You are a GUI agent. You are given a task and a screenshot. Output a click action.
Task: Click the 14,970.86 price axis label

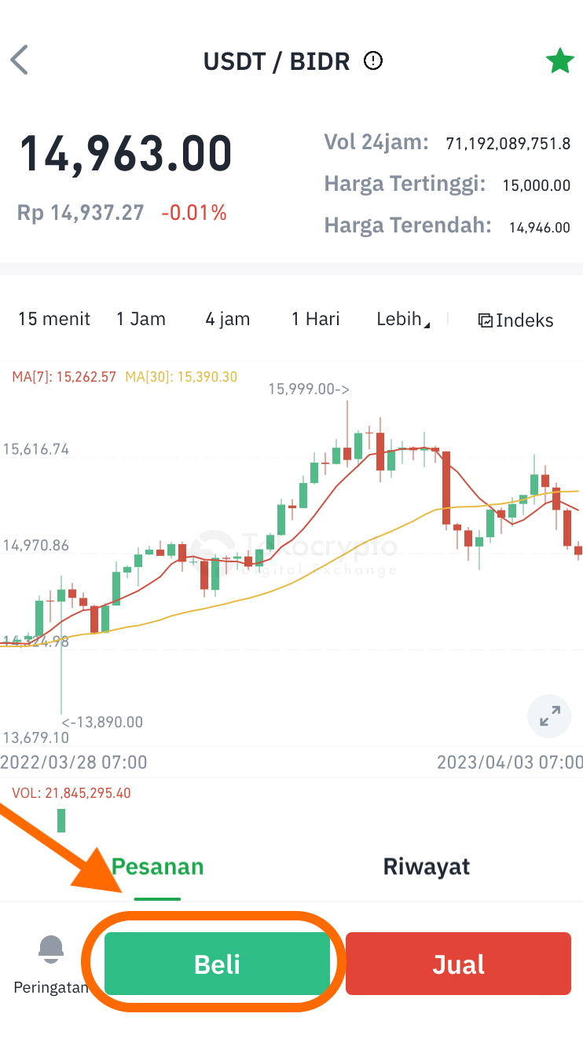tap(36, 545)
